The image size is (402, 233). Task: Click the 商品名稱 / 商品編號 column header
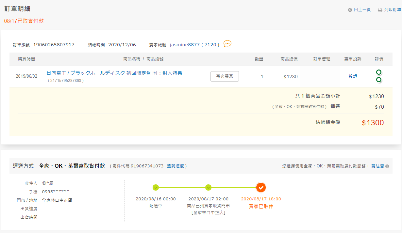point(143,59)
